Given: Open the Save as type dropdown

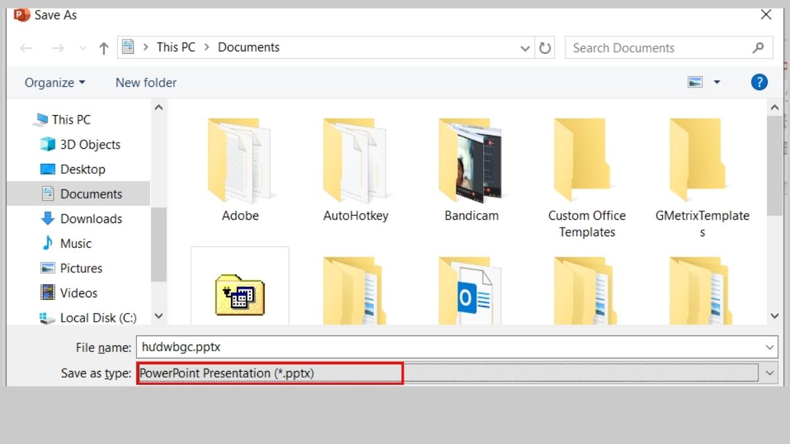Looking at the screenshot, I should click(769, 373).
